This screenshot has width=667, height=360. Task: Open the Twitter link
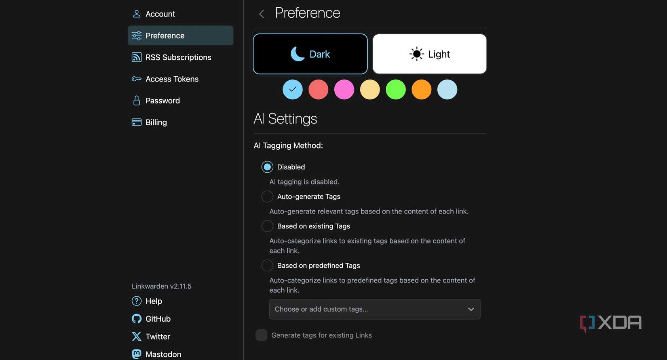click(x=136, y=336)
